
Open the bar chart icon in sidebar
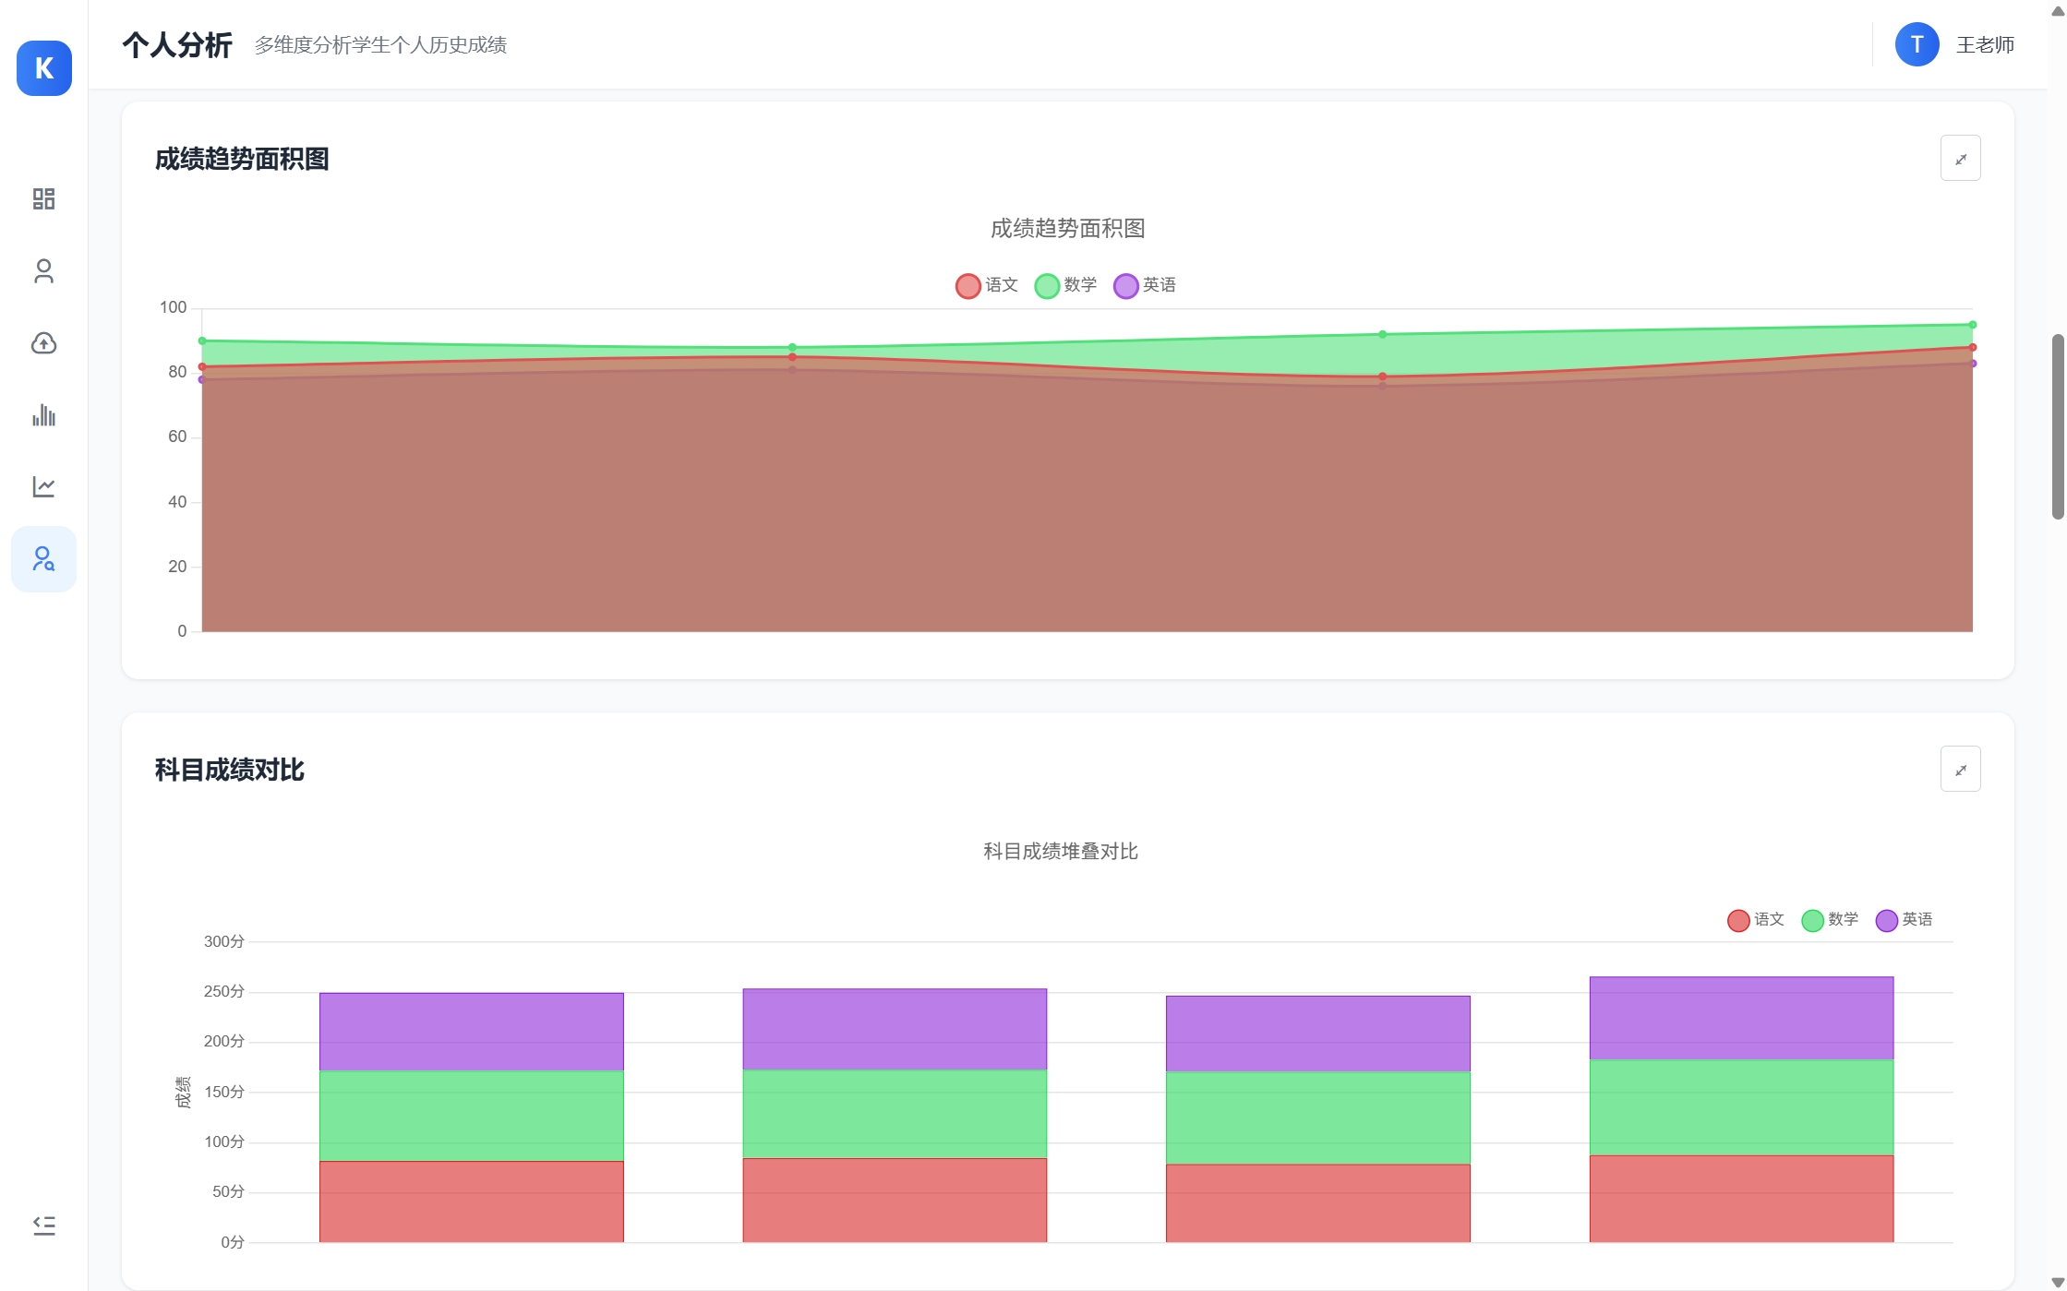pos(43,414)
